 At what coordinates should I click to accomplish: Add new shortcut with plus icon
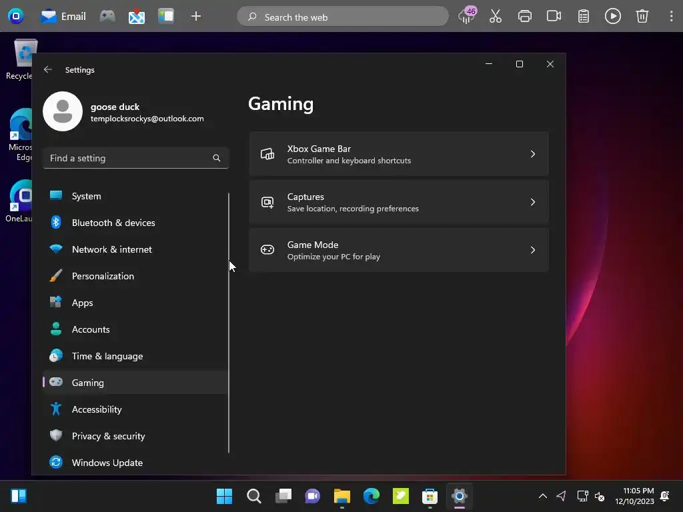coord(196,17)
